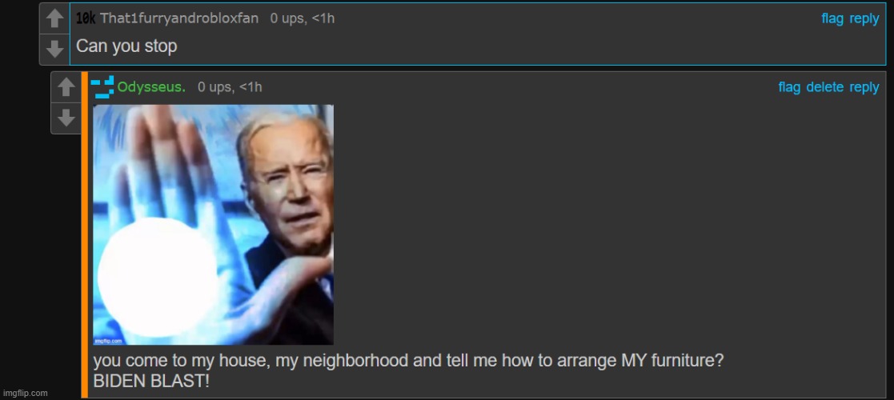Open the Biden Blast meme image
Viewport: 894px width, 400px height.
coord(213,225)
